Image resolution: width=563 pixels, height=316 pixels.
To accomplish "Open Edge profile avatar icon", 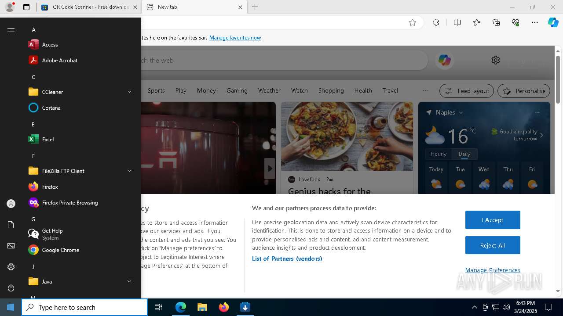I will (9, 7).
